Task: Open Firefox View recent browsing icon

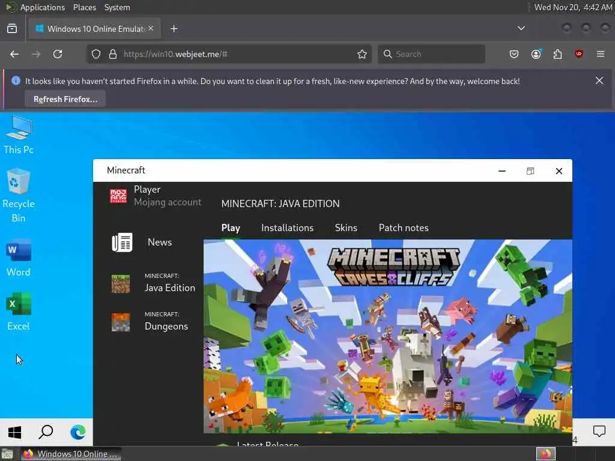Action: [12, 29]
